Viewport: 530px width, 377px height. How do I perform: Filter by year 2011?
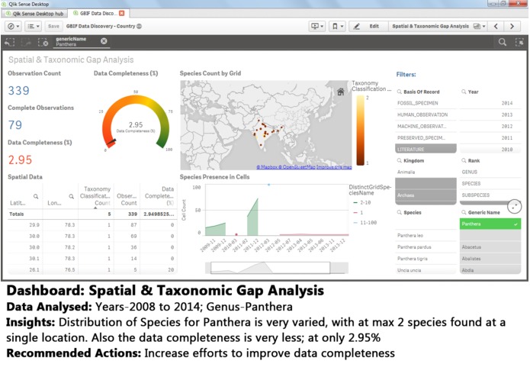(x=490, y=137)
